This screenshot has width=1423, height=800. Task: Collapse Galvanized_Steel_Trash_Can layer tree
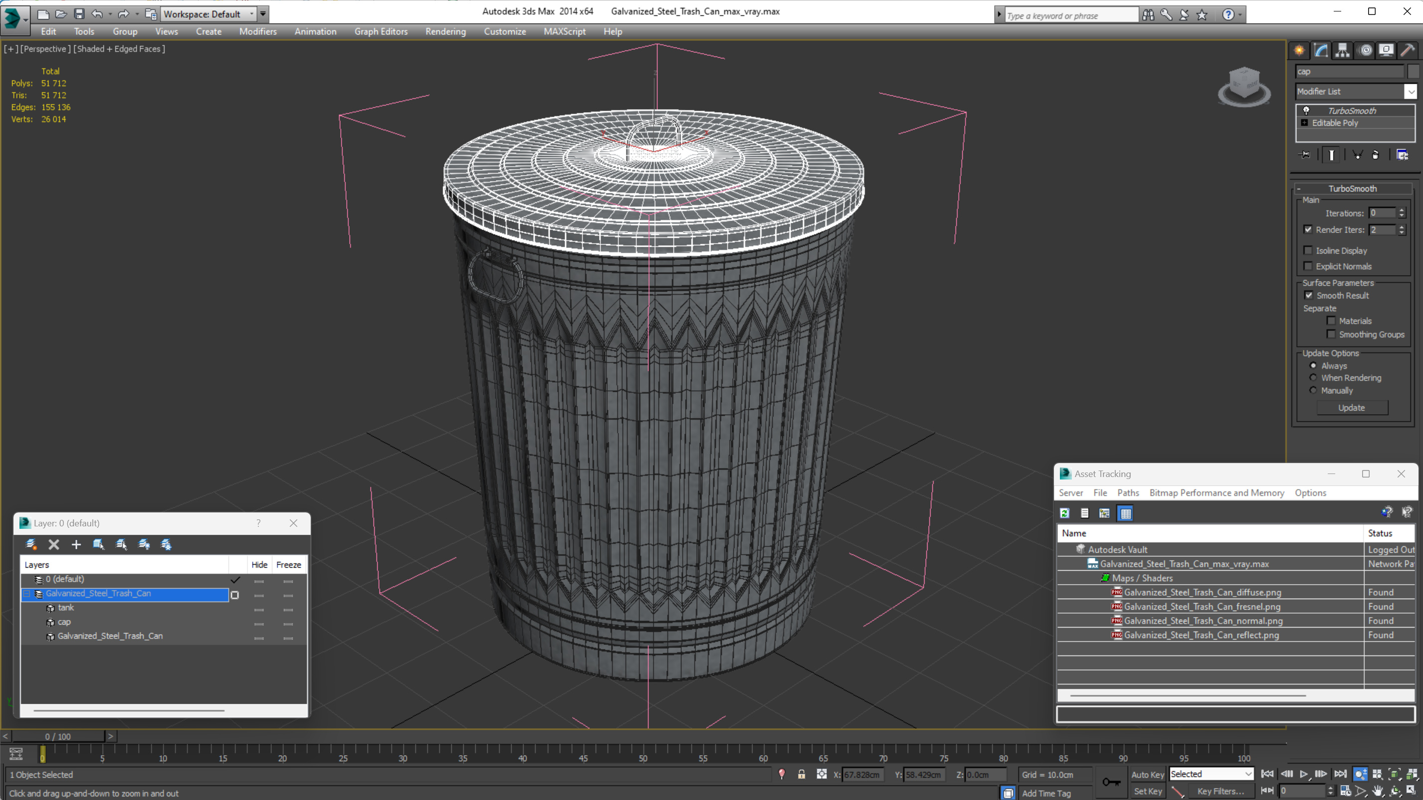tap(26, 594)
